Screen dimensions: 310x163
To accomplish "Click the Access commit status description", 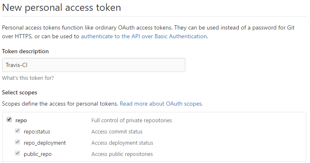I will (117, 132).
